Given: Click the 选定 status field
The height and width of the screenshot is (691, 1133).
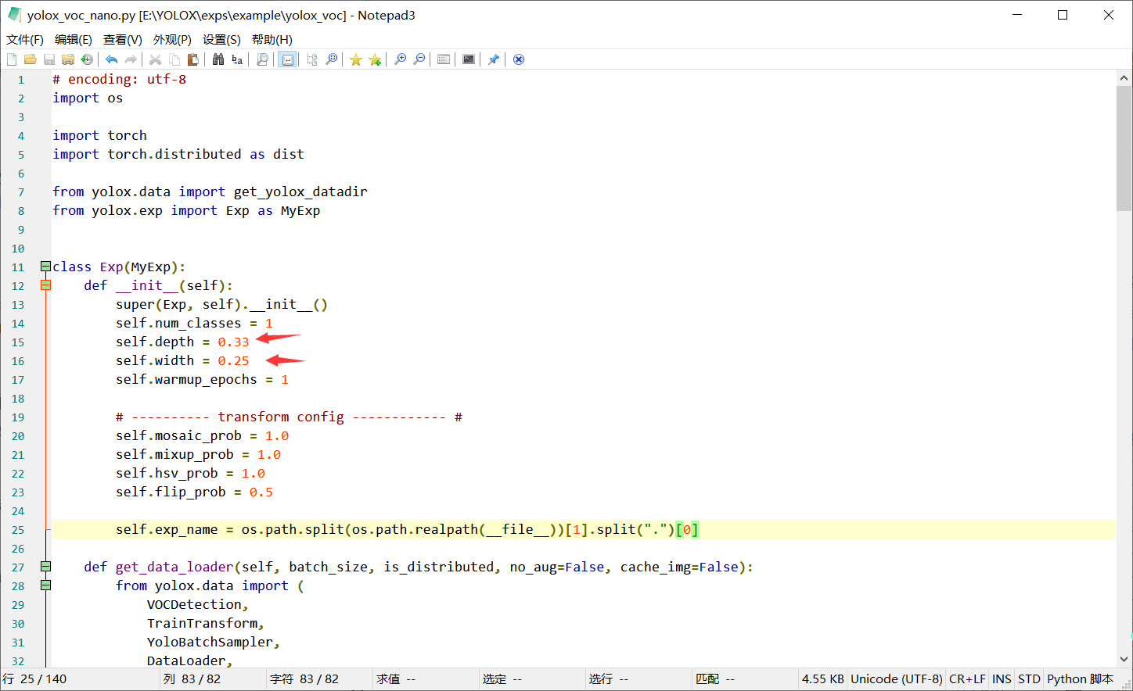Looking at the screenshot, I should tap(532, 679).
